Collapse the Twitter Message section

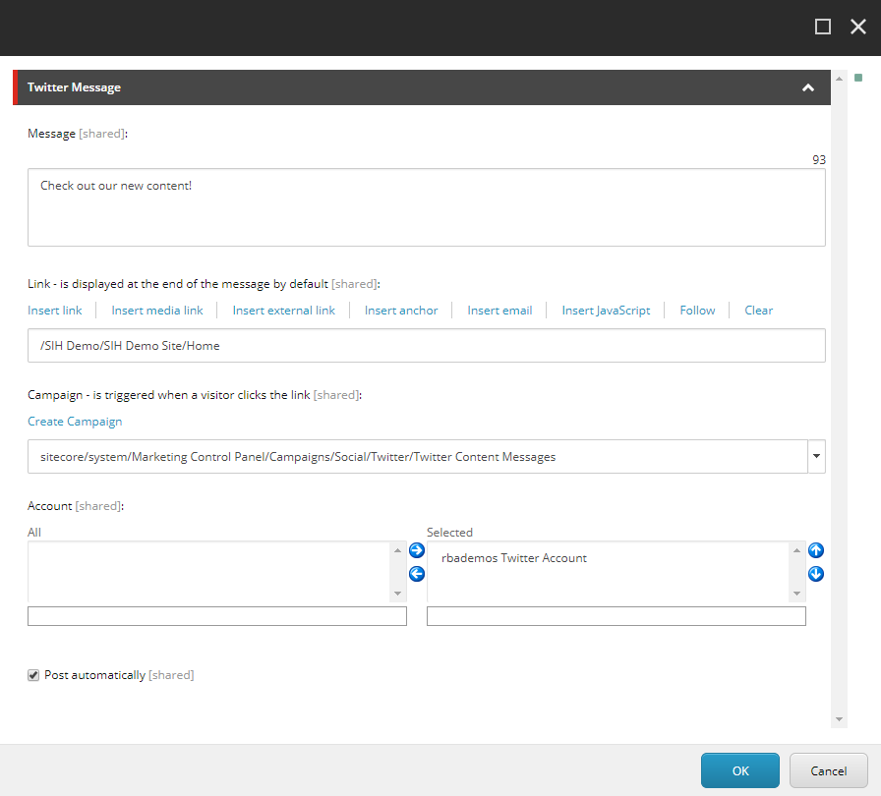[807, 87]
